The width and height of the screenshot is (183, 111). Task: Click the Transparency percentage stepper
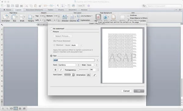pos(98,70)
